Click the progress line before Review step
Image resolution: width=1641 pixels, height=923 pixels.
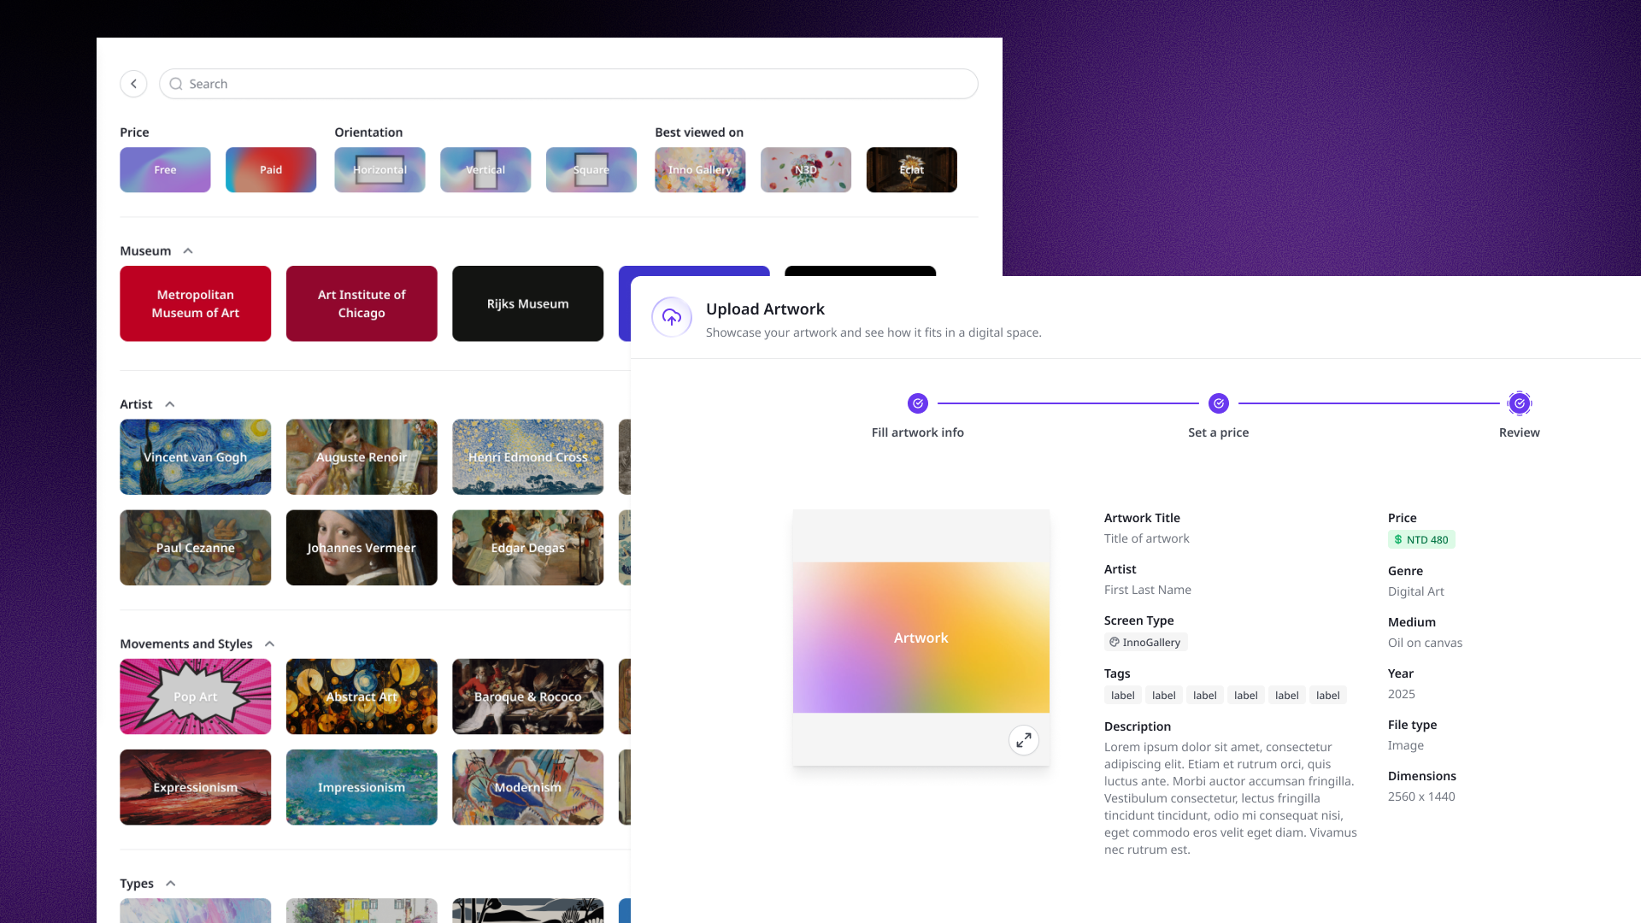tap(1369, 403)
